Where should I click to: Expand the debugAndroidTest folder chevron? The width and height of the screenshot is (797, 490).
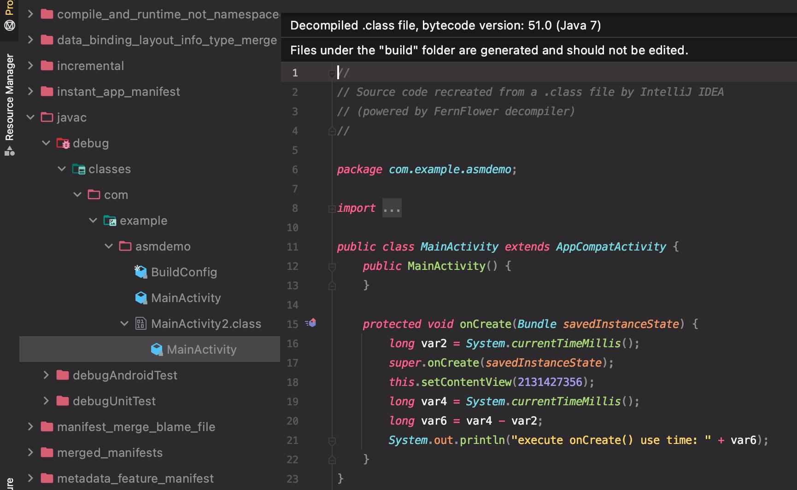(46, 375)
